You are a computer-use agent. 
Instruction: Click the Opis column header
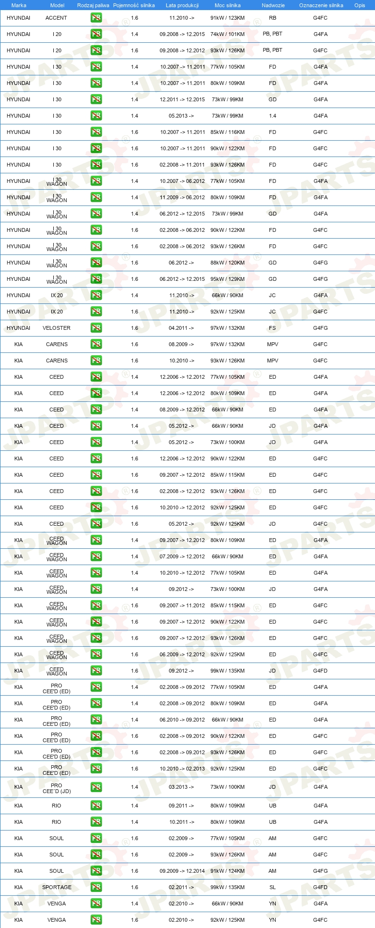click(x=360, y=5)
